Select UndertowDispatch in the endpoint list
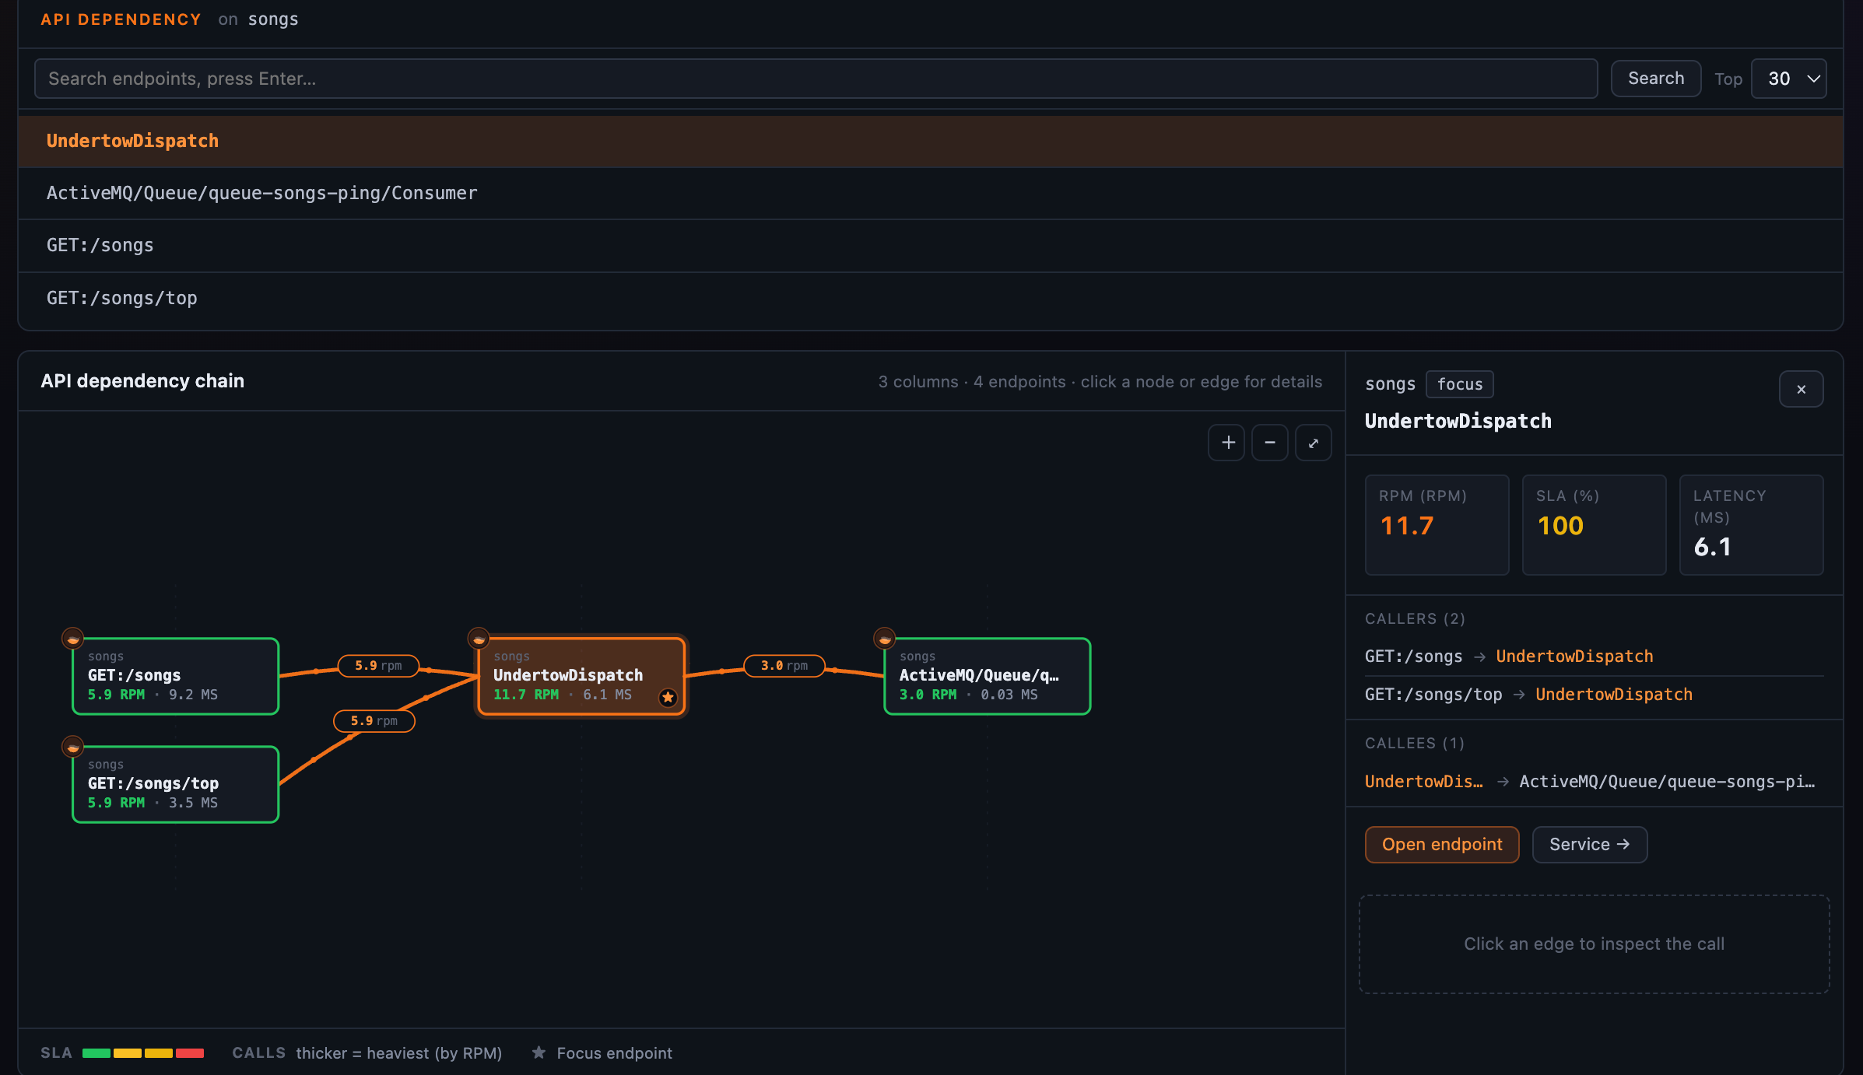The image size is (1863, 1075). (x=931, y=141)
